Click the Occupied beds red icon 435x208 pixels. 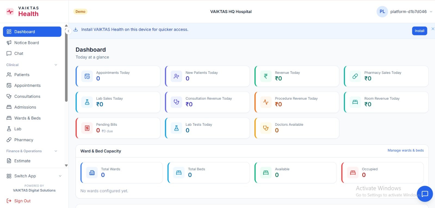[353, 173]
